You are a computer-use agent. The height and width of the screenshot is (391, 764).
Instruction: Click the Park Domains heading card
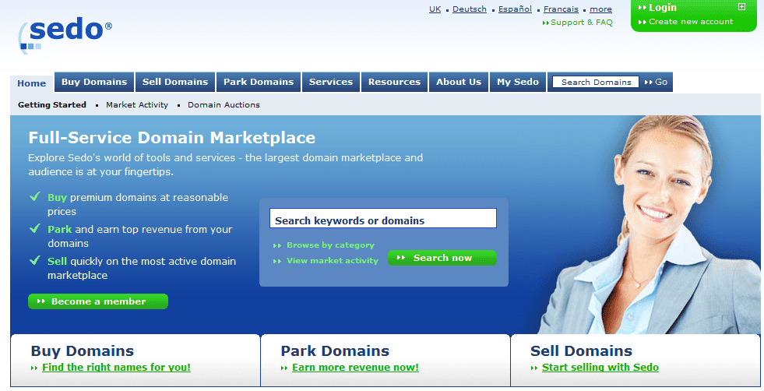click(335, 351)
